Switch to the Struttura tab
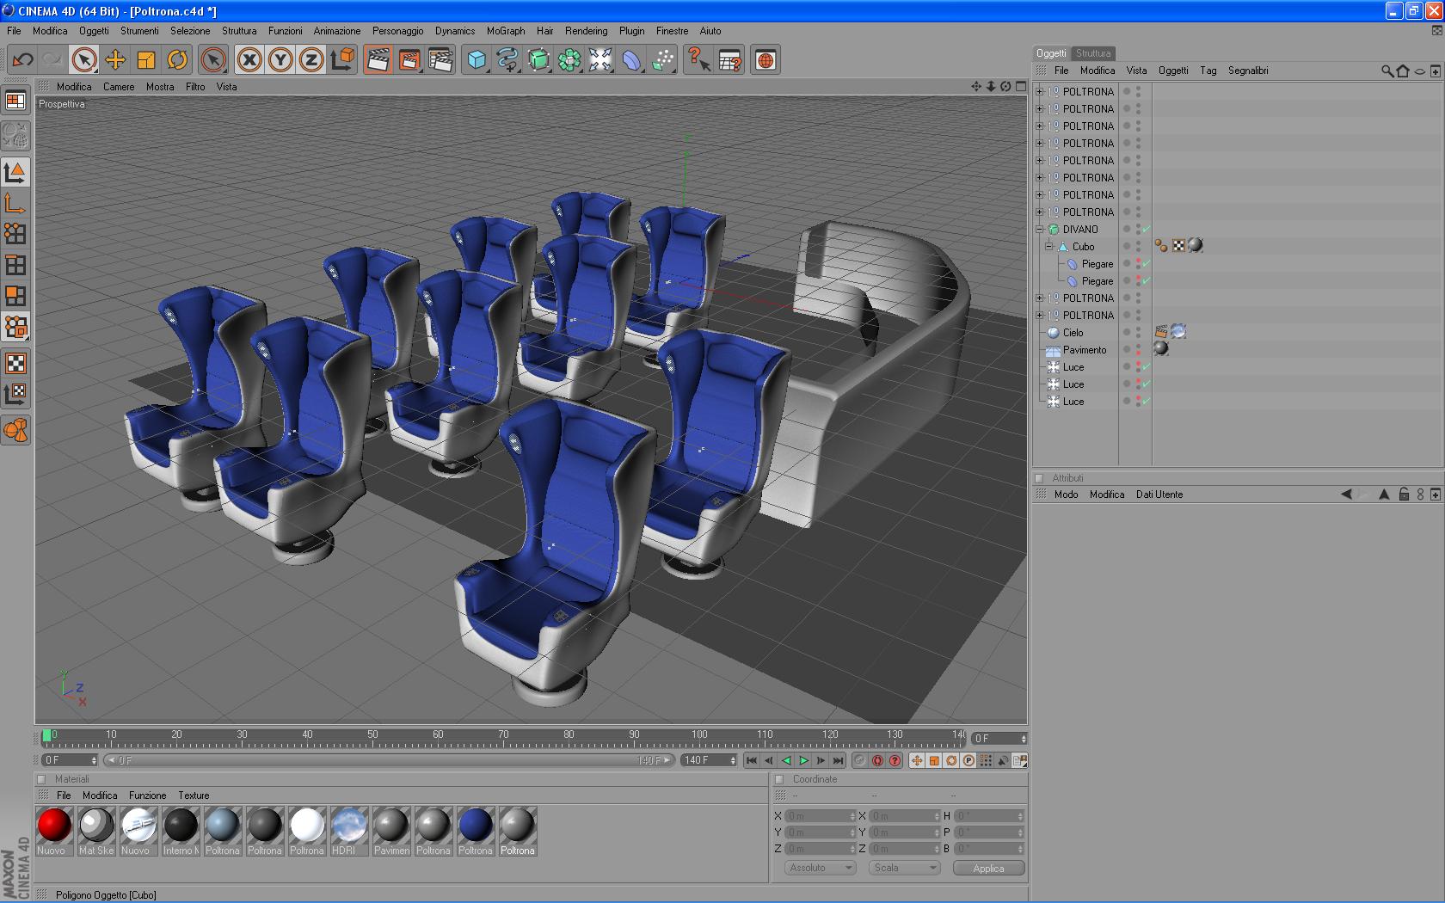This screenshot has height=903, width=1445. pyautogui.click(x=1093, y=53)
